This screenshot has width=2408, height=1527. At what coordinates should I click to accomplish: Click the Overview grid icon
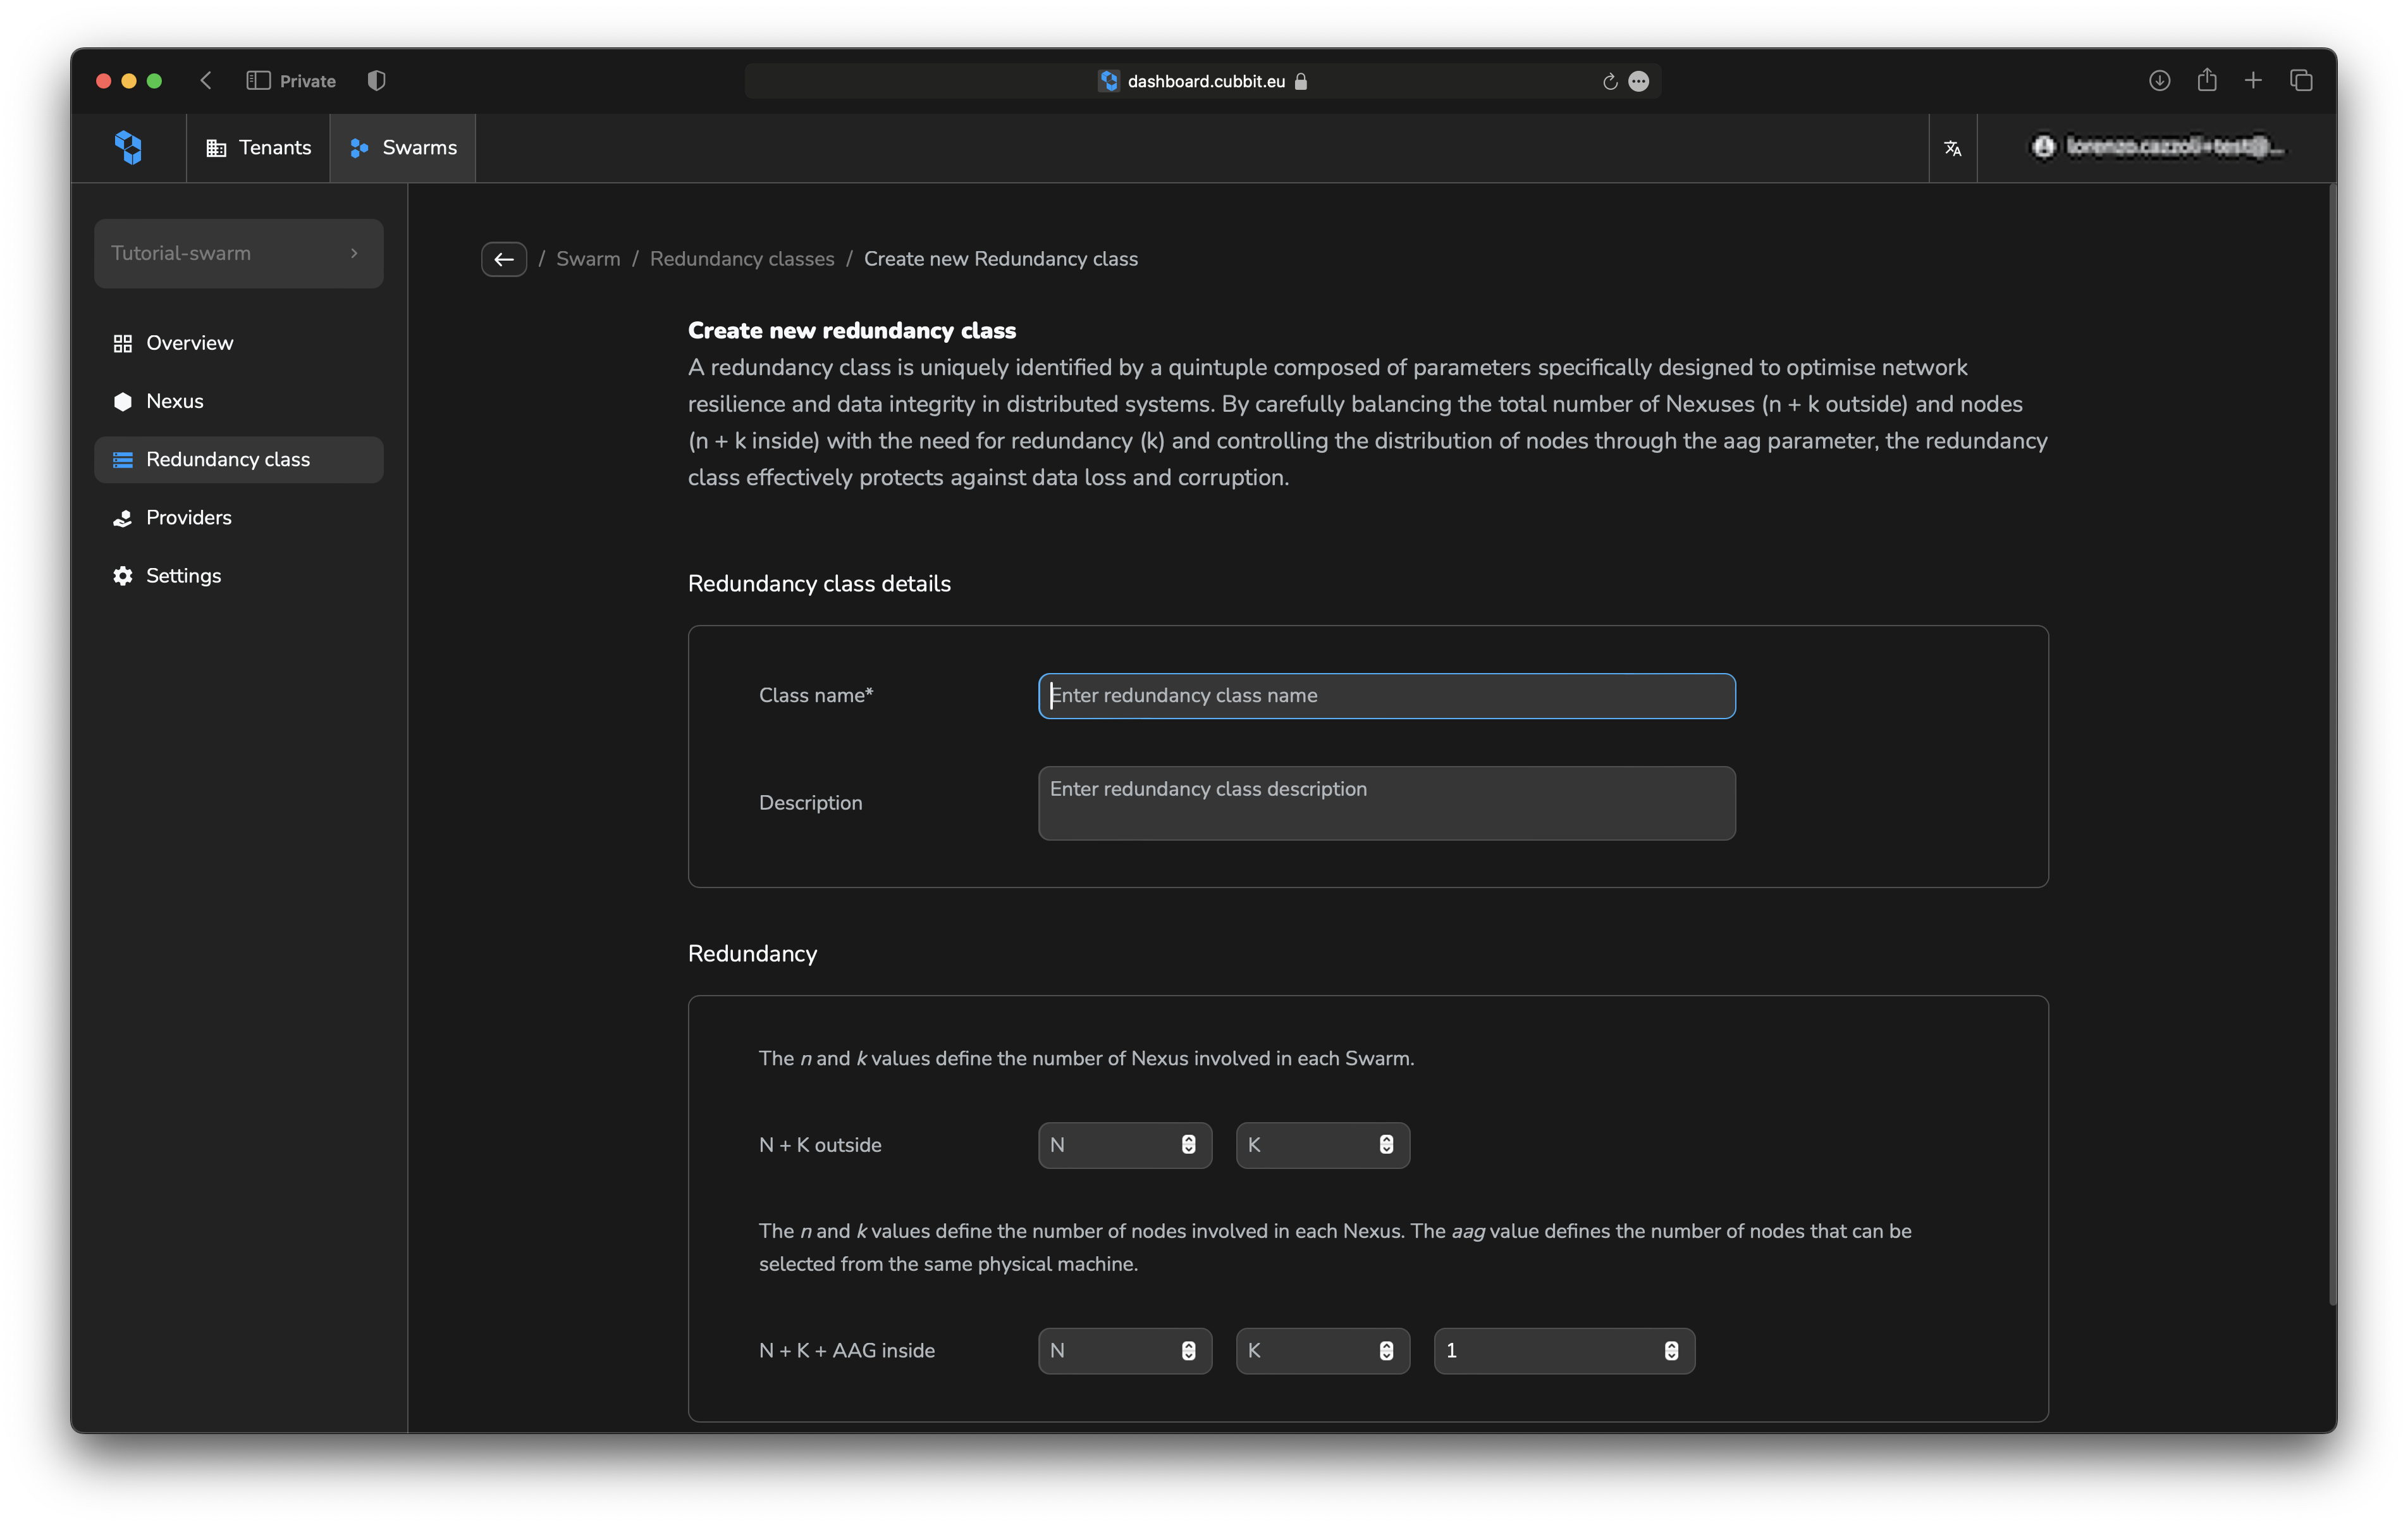click(x=122, y=343)
